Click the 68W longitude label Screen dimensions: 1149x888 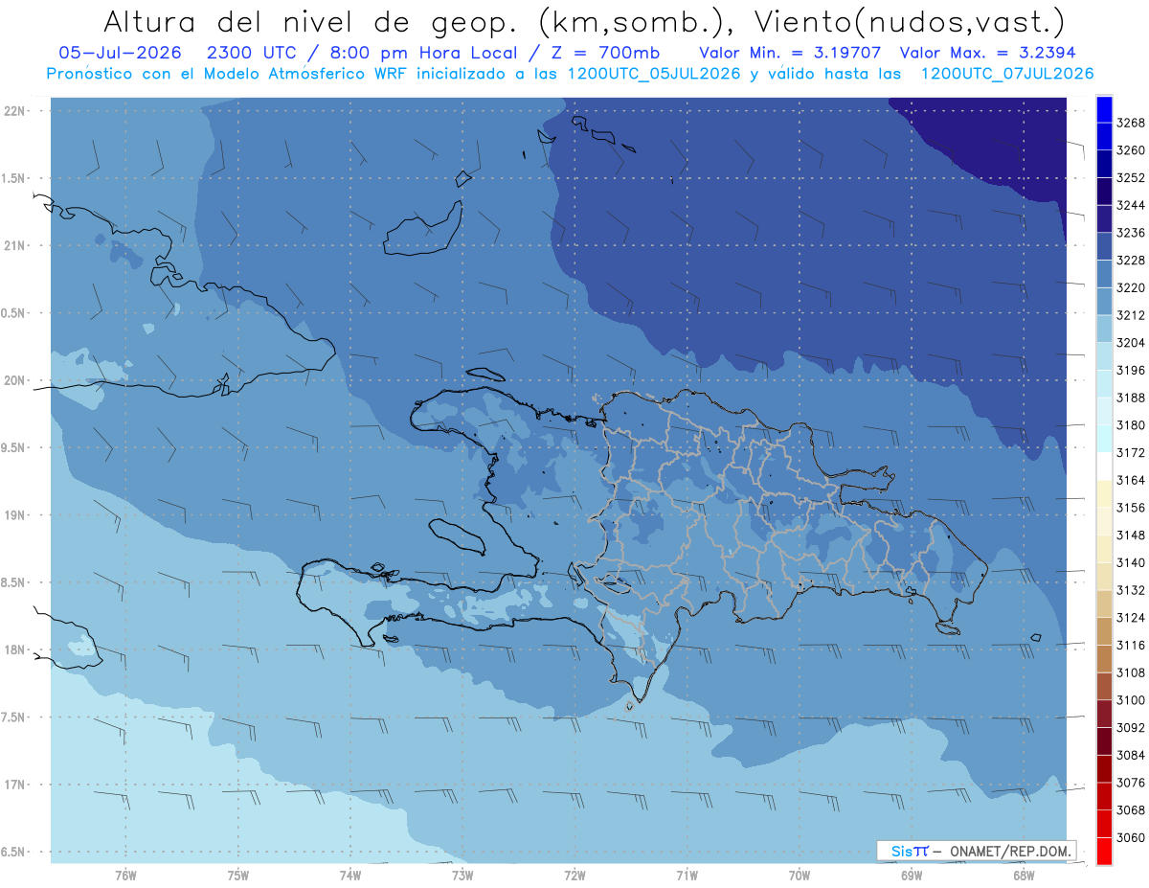point(1024,874)
